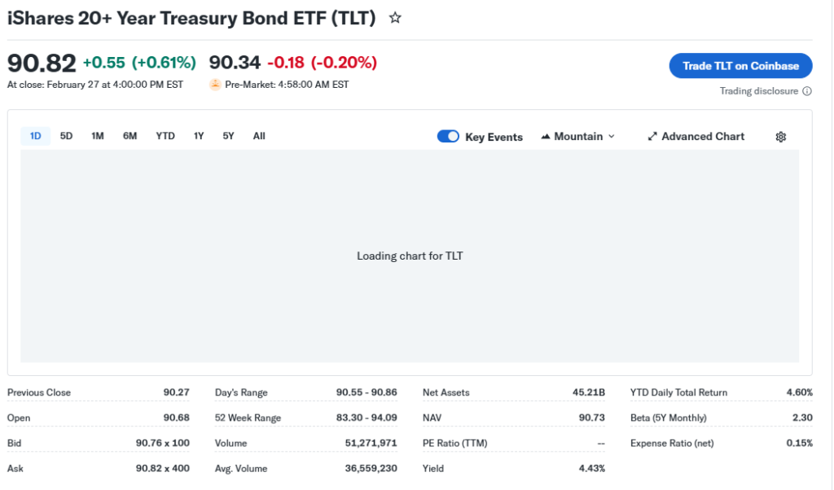Switch chart to YTD range
This screenshot has width=834, height=490.
pos(165,136)
